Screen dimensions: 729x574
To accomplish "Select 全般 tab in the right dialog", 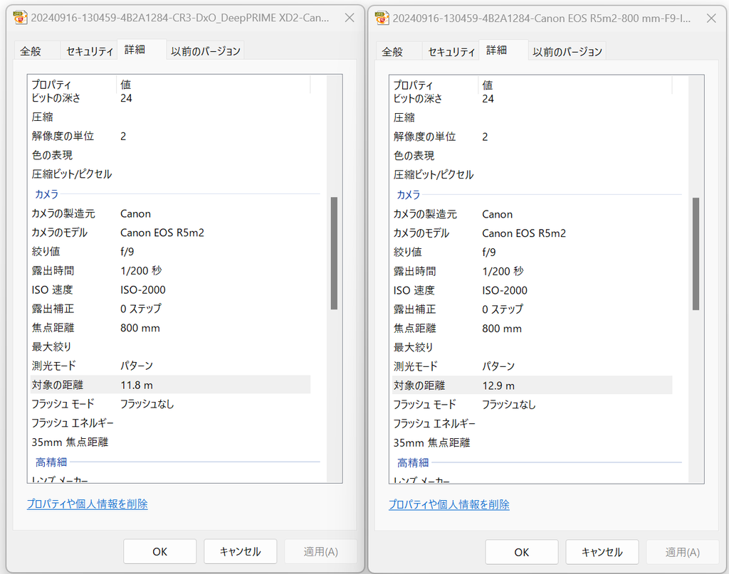I will (392, 52).
